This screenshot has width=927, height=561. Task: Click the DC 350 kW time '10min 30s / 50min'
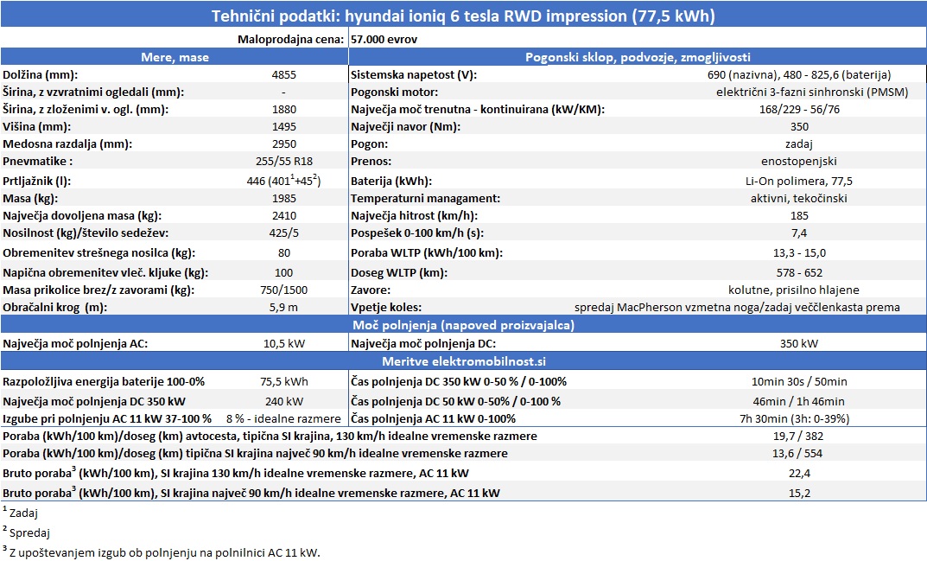(799, 382)
